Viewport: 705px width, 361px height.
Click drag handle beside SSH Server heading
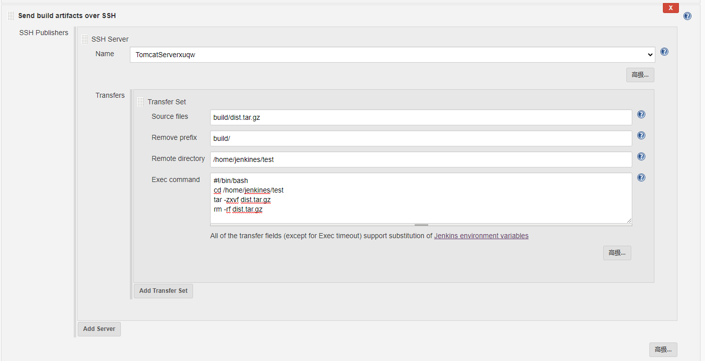(x=84, y=39)
